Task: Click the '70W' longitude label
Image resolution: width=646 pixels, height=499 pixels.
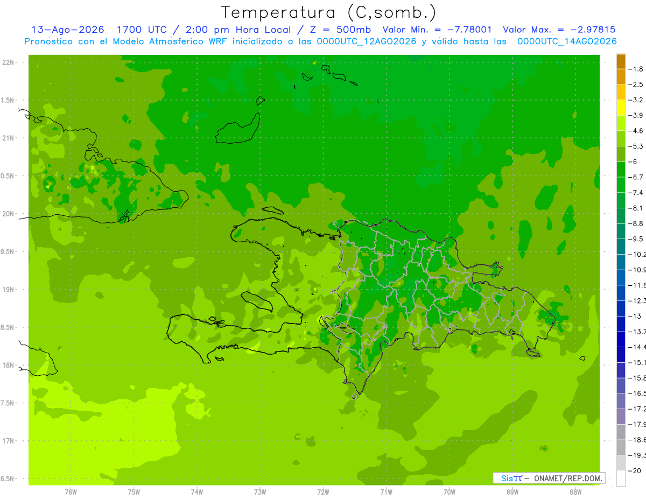Action: point(450,492)
